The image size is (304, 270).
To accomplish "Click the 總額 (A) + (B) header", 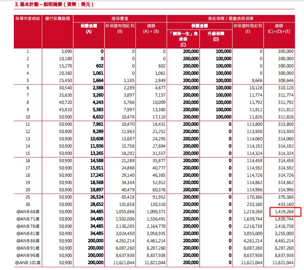I will [x=151, y=28].
